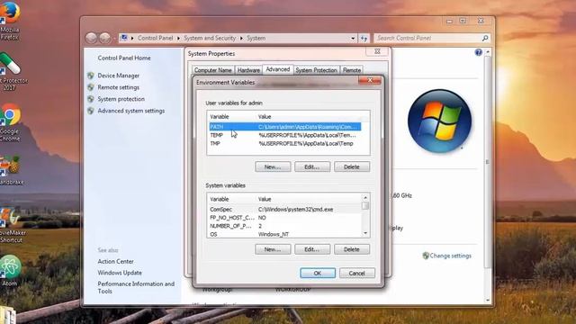Click shield icon beside Advanced system settings

click(91, 111)
